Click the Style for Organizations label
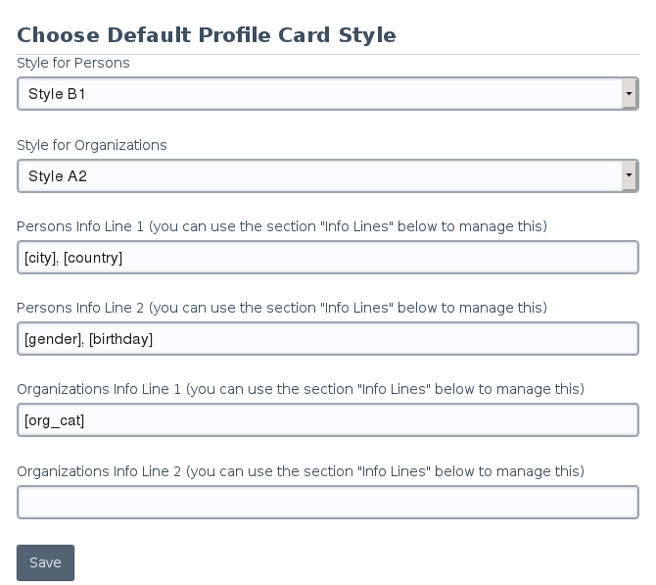The image size is (656, 585). pos(92,145)
